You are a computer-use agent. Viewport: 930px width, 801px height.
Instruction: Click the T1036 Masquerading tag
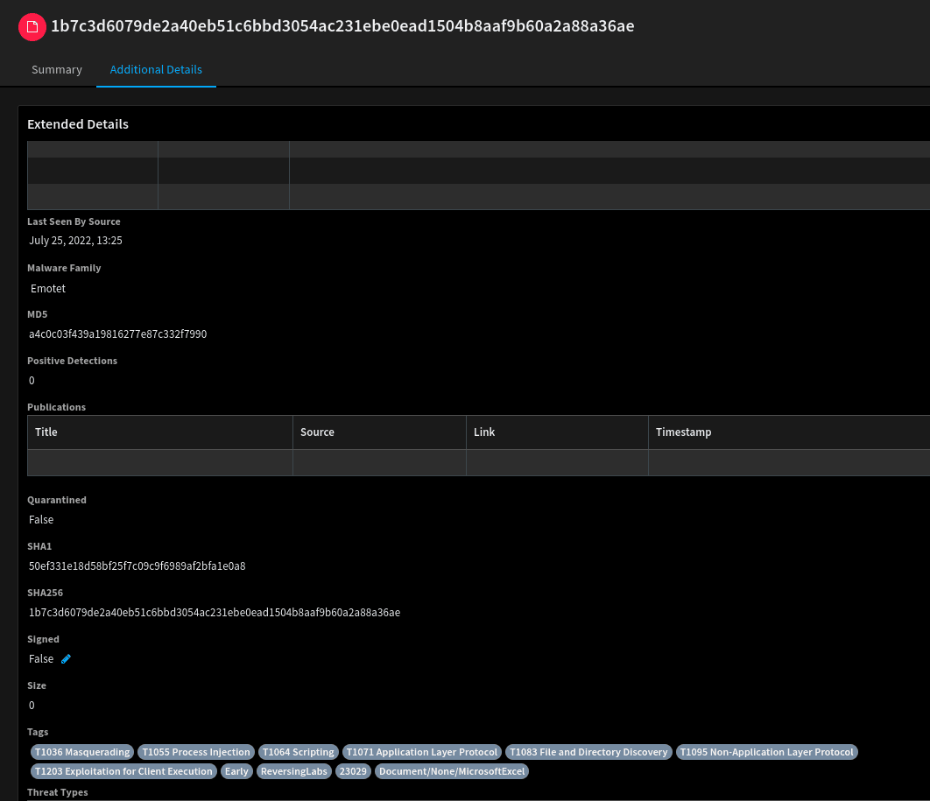(x=81, y=751)
